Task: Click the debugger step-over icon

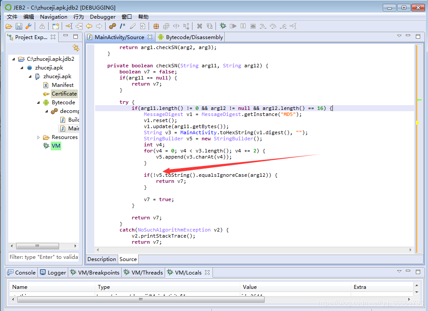Action: 273,26
